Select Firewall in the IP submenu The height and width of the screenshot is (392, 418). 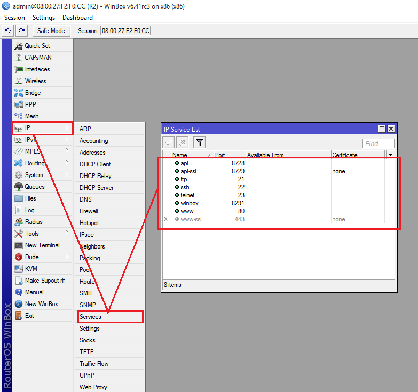coord(109,211)
